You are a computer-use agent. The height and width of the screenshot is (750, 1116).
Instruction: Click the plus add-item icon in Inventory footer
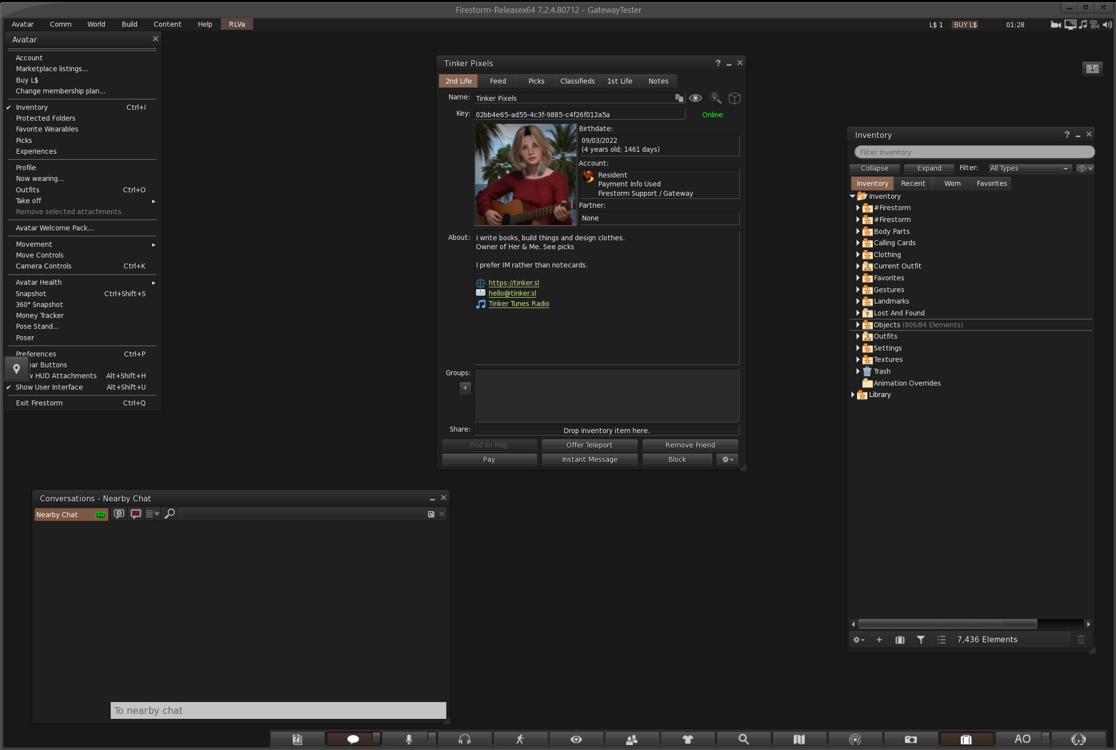click(879, 639)
